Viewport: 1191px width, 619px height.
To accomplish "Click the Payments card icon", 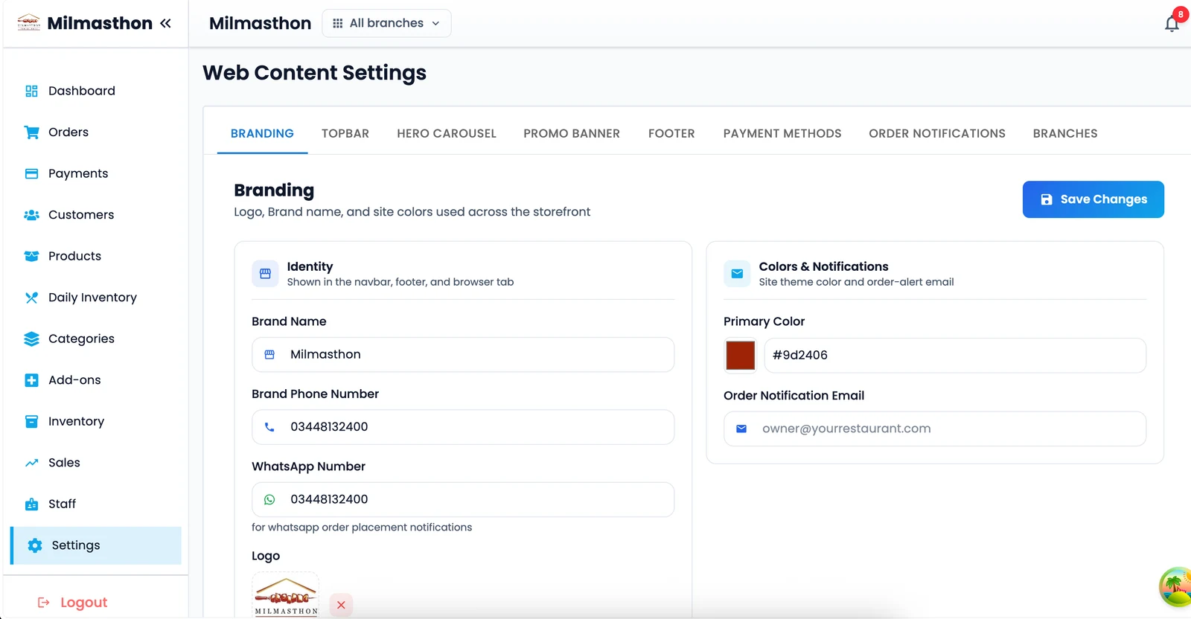I will click(31, 173).
